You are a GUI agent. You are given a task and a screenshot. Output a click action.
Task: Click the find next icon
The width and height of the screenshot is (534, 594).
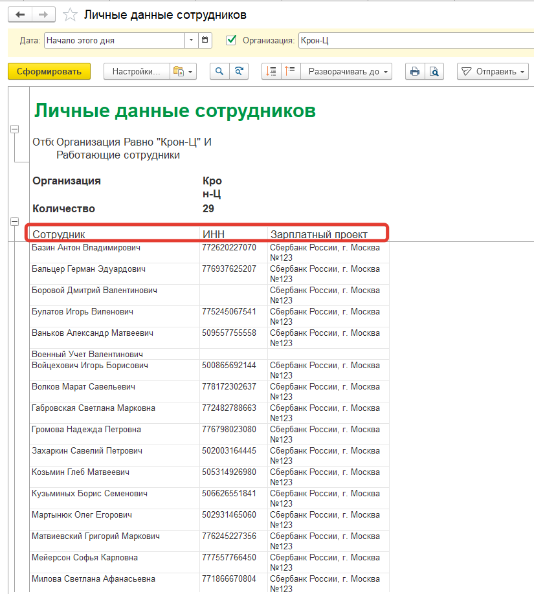coord(239,72)
